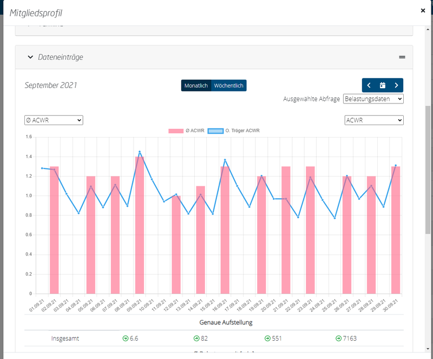Switch the chart to Monatlich view

pos(196,86)
